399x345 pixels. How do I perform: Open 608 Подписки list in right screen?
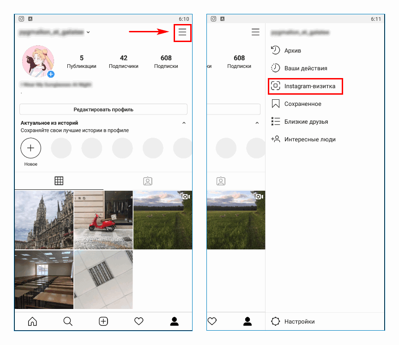pyautogui.click(x=239, y=62)
